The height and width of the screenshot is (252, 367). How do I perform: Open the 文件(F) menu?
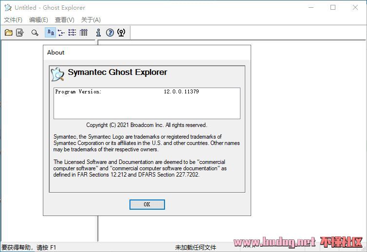click(13, 20)
